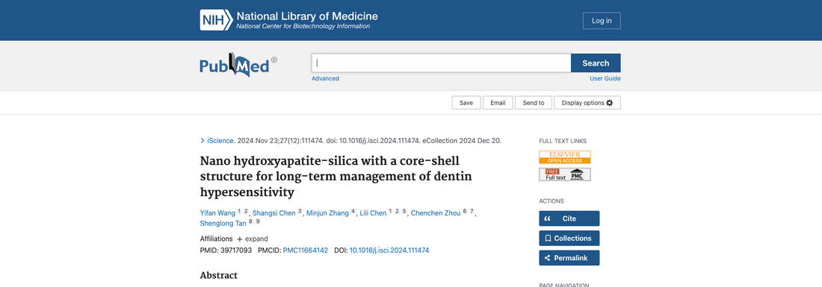The height and width of the screenshot is (287, 822).
Task: Open author Lili Chen's link
Action: [373, 212]
